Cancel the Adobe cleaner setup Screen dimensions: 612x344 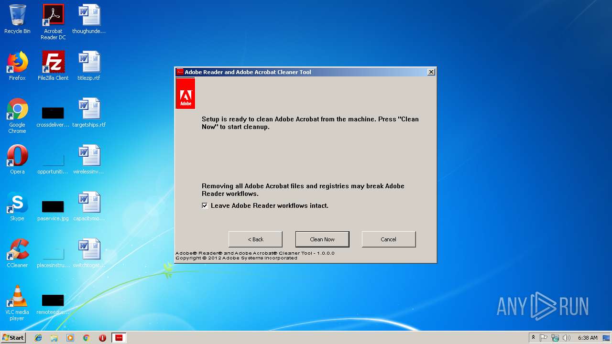388,239
